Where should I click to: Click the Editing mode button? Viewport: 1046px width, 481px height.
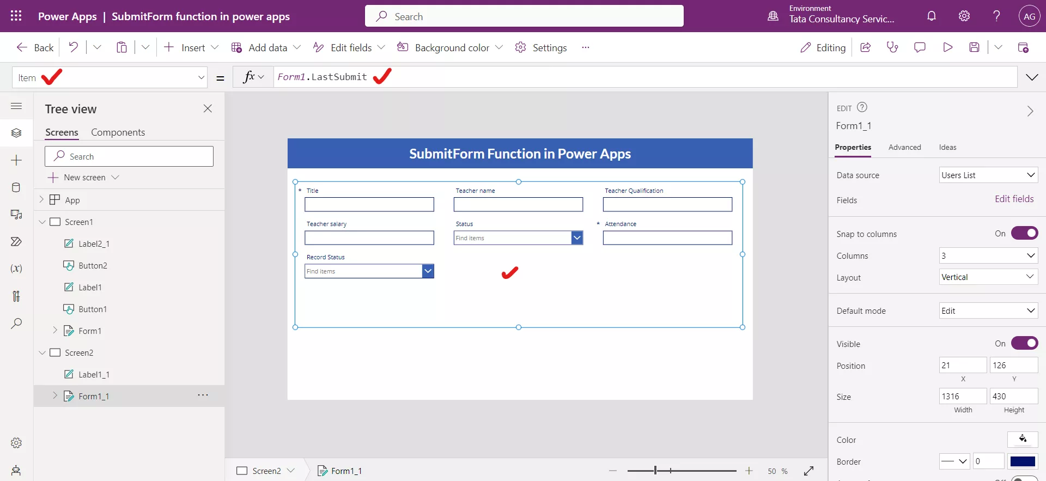tap(823, 47)
